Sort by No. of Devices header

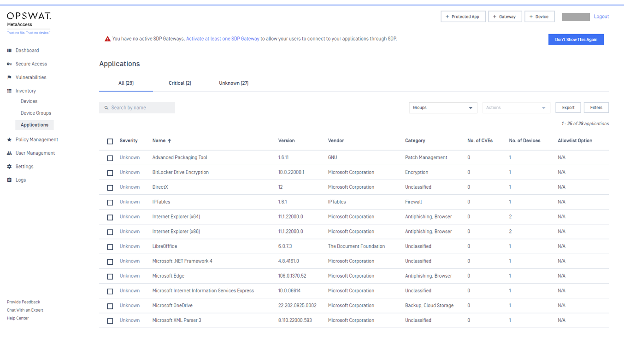click(524, 141)
